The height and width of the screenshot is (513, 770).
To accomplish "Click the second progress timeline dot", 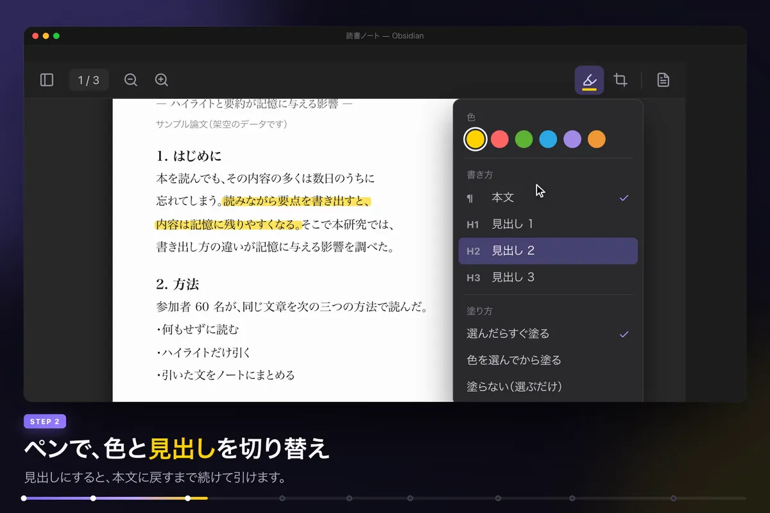I will point(93,498).
